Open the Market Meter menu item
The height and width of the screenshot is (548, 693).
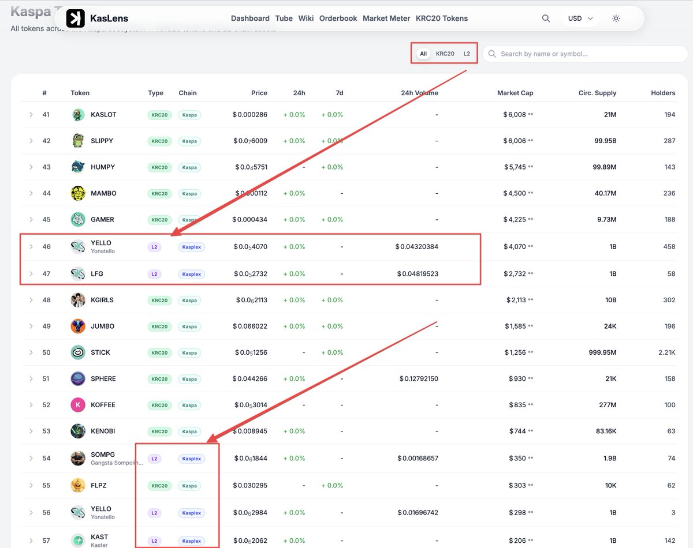[386, 18]
